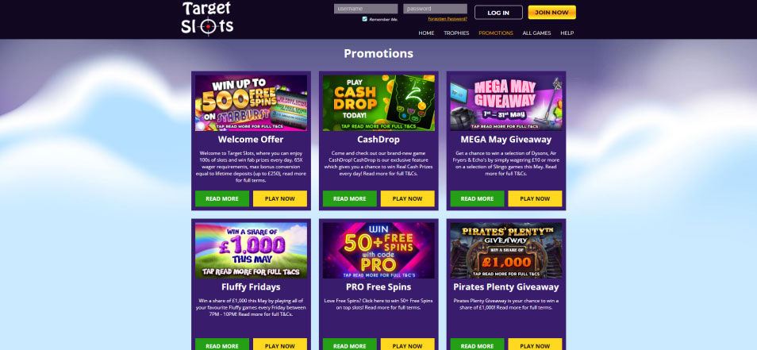The width and height of the screenshot is (757, 350).
Task: Click PLAY NOW under CashDrop
Action: (408, 198)
